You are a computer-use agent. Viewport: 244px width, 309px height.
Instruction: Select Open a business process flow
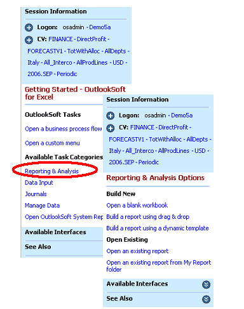click(64, 129)
